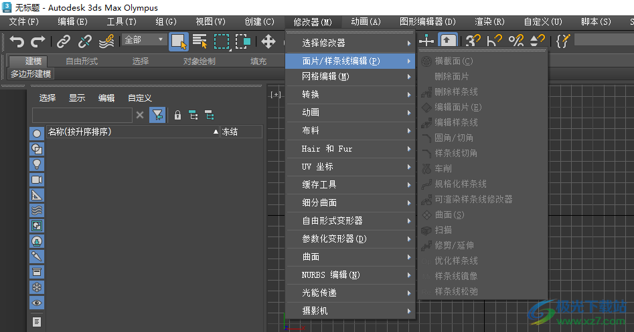
Task: Toggle the cameras display filter
Action: click(37, 180)
